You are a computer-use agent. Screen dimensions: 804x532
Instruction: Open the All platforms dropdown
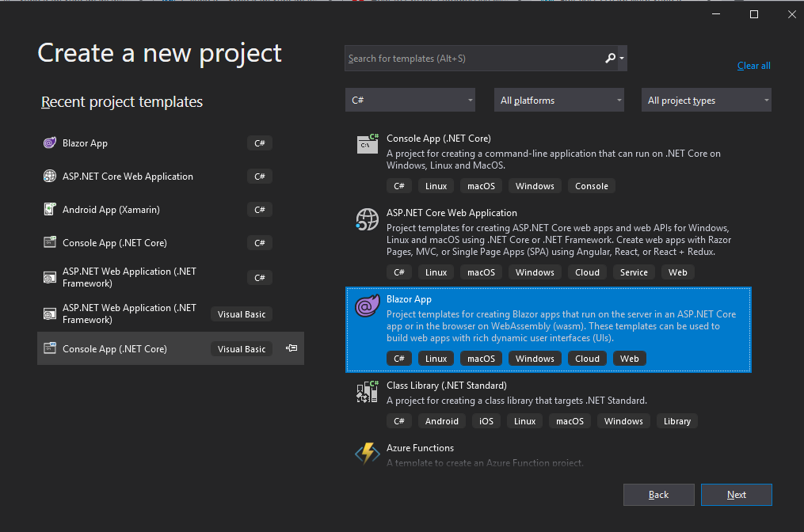[558, 100]
